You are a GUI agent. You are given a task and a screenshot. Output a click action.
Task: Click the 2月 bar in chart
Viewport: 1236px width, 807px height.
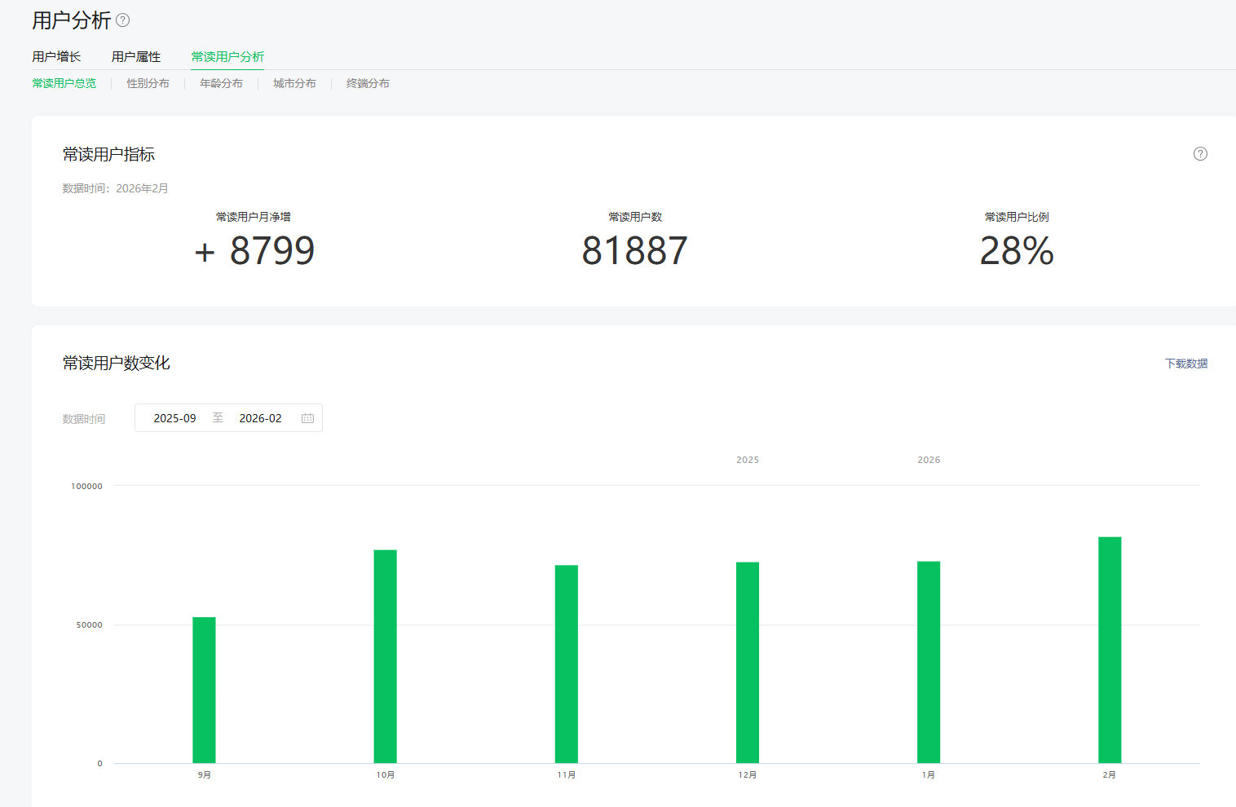click(x=1110, y=650)
